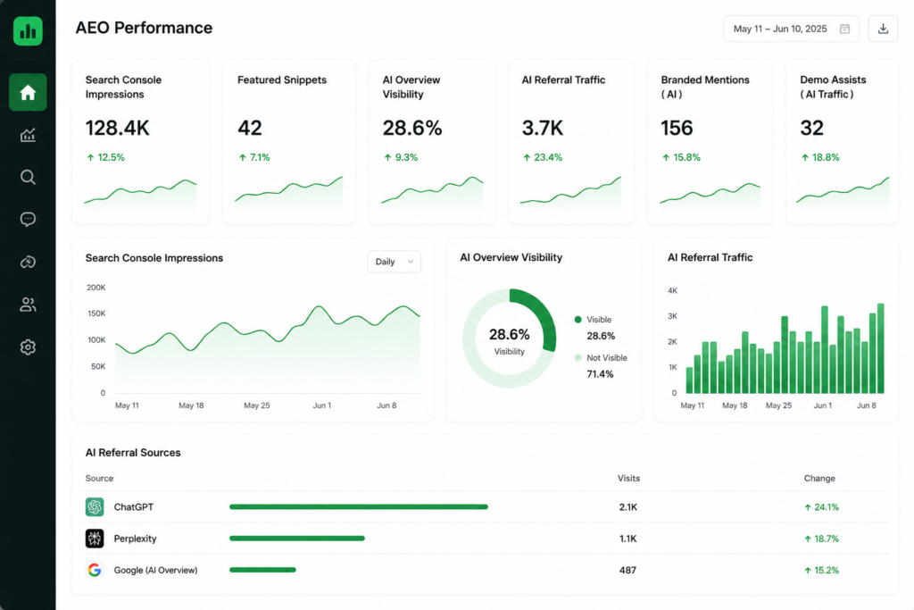The width and height of the screenshot is (914, 610).
Task: Click the ChatGPT visits progress bar
Action: [x=359, y=506]
